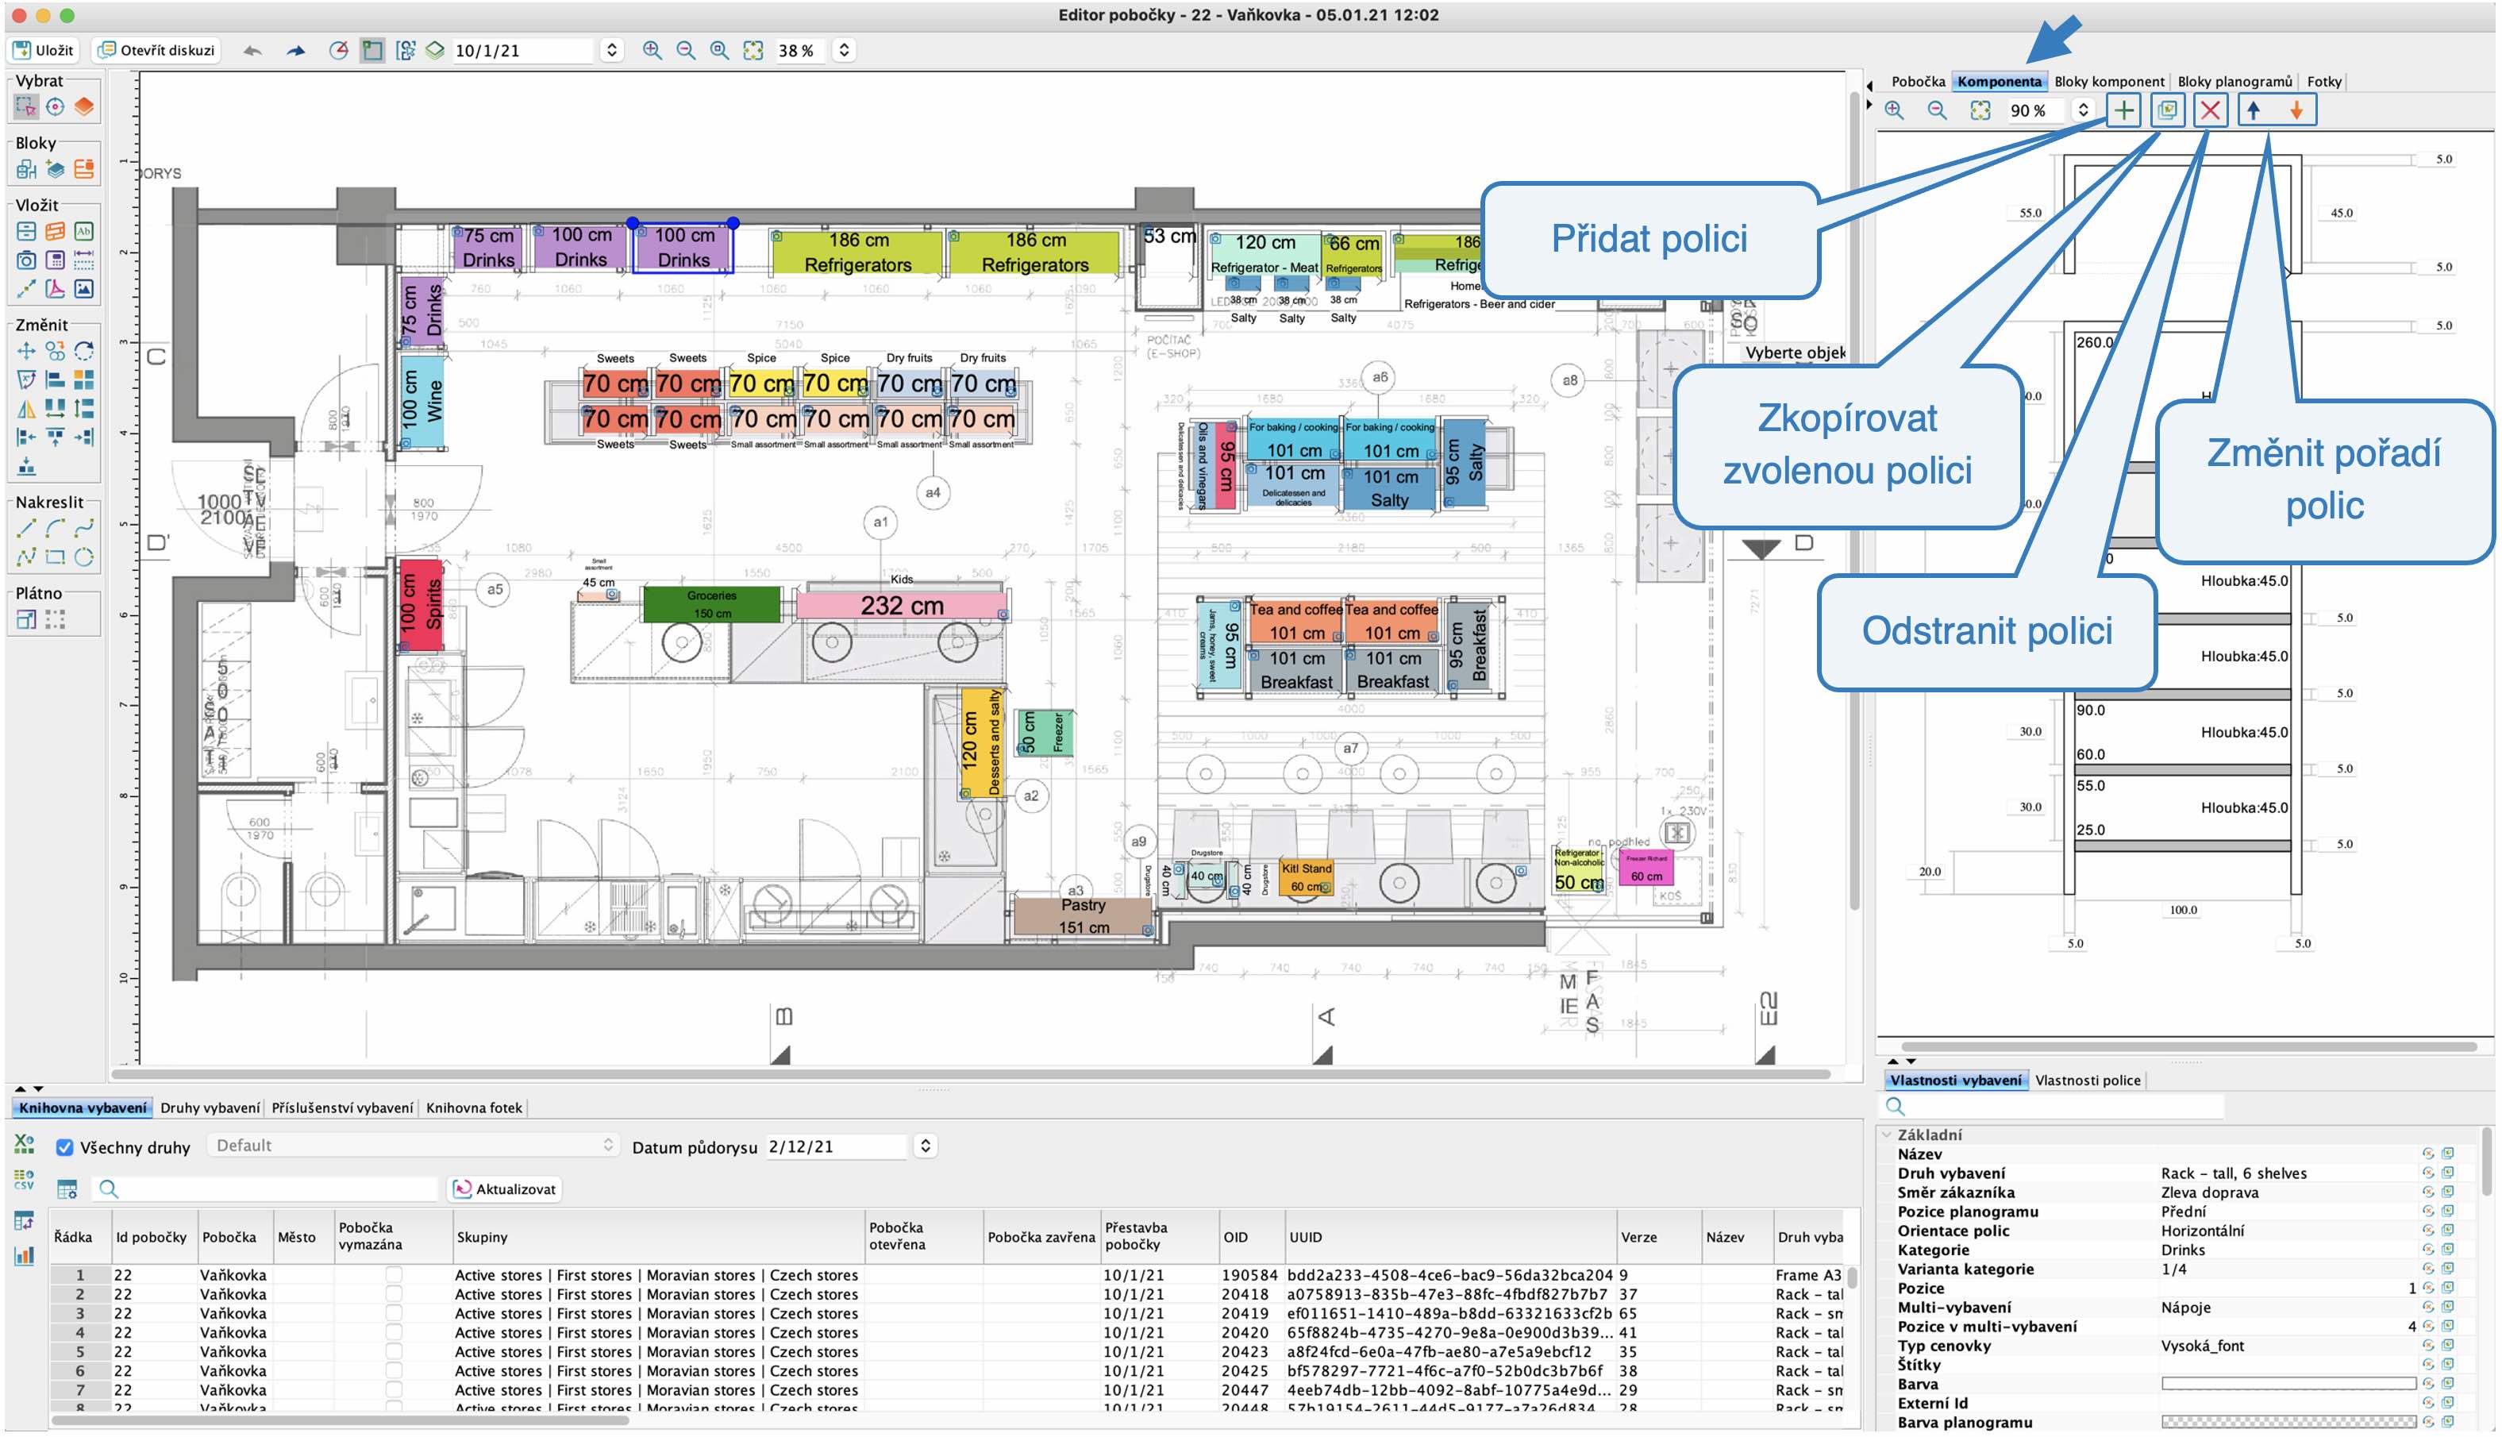Insert a text label with the Ab tool
Image resolution: width=2502 pixels, height=1437 pixels.
(84, 232)
